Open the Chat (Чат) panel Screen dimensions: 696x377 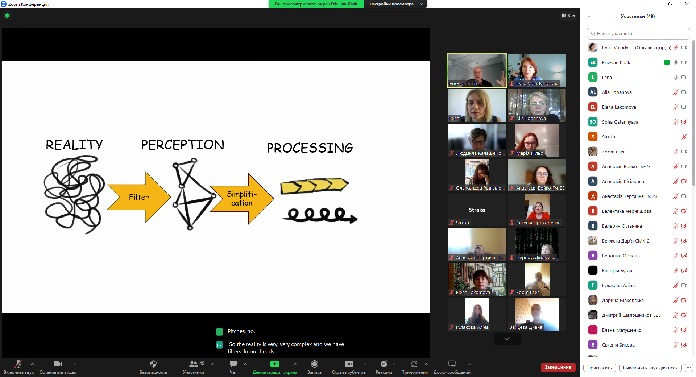(233, 364)
